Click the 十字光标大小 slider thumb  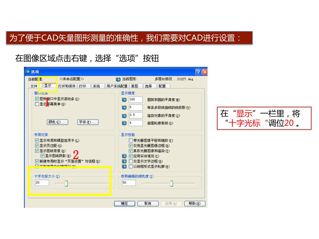pos(66,183)
